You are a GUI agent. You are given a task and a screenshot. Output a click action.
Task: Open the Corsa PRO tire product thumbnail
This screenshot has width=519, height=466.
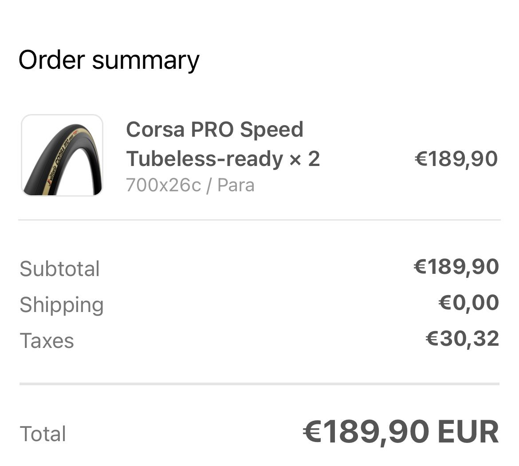62,155
